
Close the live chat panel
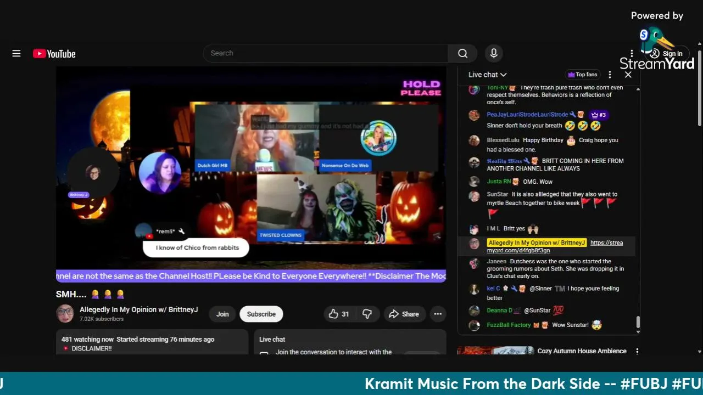click(628, 75)
